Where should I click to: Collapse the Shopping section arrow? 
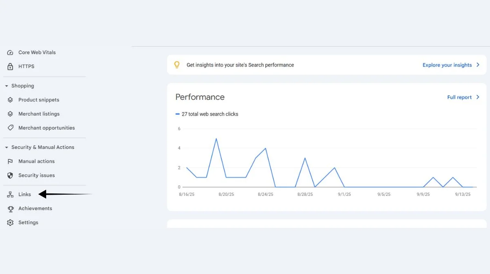point(7,86)
